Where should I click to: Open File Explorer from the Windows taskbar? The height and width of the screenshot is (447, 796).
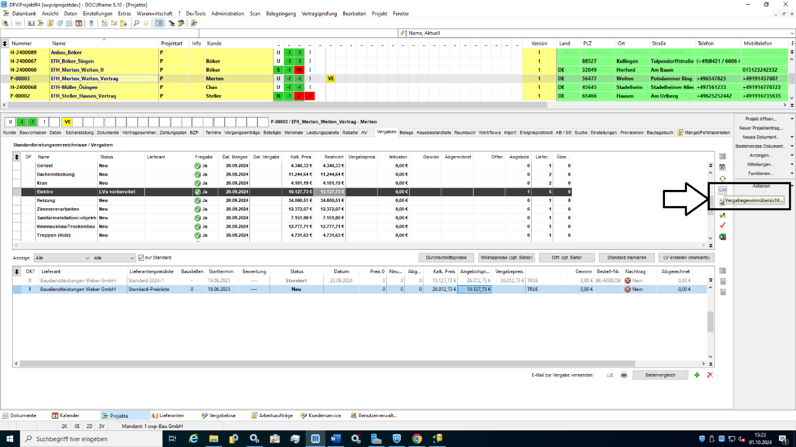pyautogui.click(x=214, y=439)
